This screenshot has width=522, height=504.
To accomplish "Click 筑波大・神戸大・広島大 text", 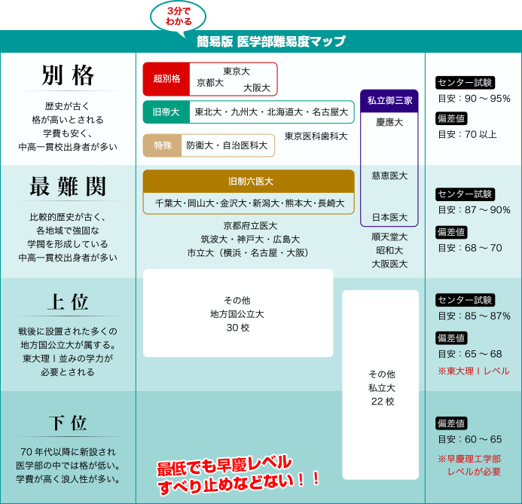I will (x=250, y=240).
